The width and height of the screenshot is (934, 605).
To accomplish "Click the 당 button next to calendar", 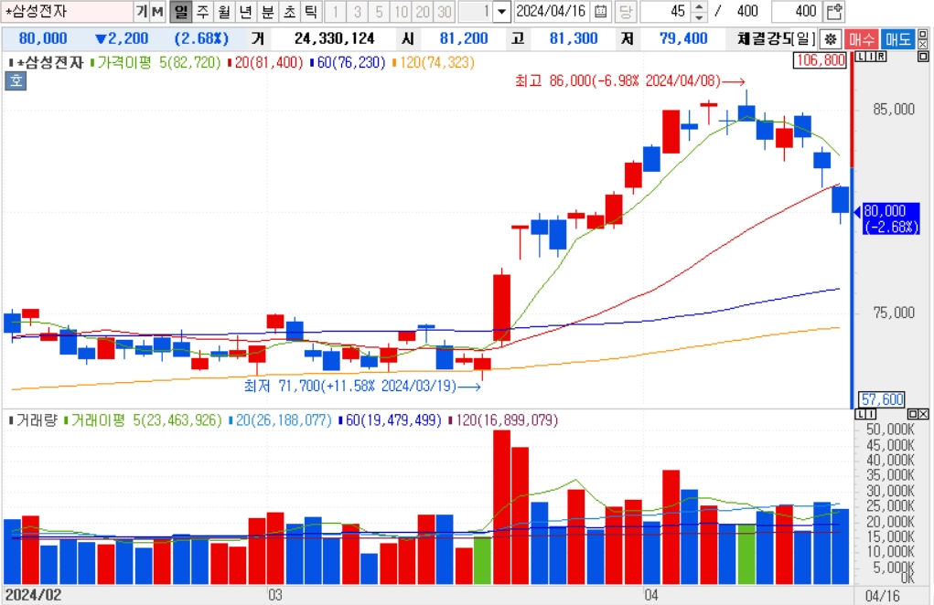I will tap(625, 11).
